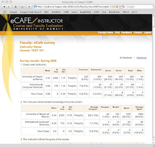Add a bookmark with the plus button
This screenshot has width=155, height=147.
coord(29,7)
